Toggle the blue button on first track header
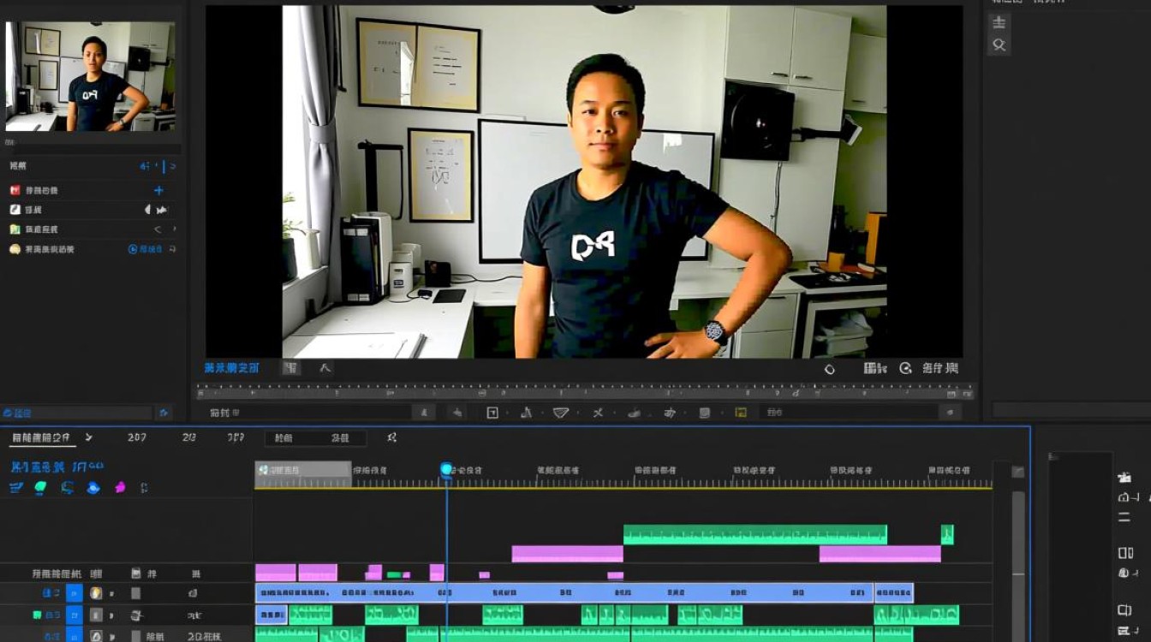 point(75,593)
